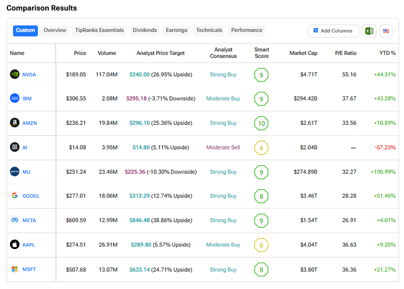Click the Add Columns button
Viewport: 404px width, 289px height.
[x=332, y=31]
